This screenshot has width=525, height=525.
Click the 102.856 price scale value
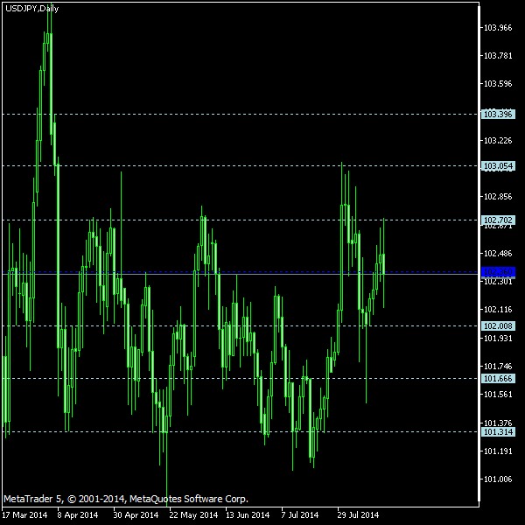[x=498, y=197]
